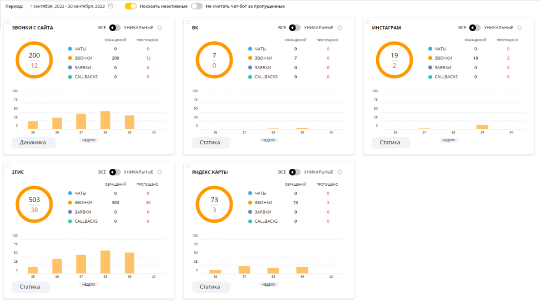Click drag handle dots on 2ГИС card
This screenshot has height=304, width=540.
tap(7, 166)
